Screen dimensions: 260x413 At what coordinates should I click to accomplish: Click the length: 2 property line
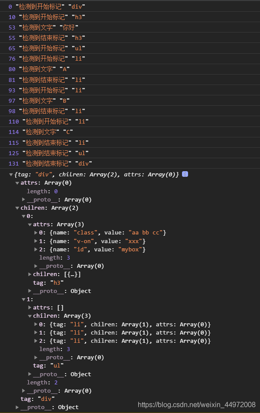(42, 382)
